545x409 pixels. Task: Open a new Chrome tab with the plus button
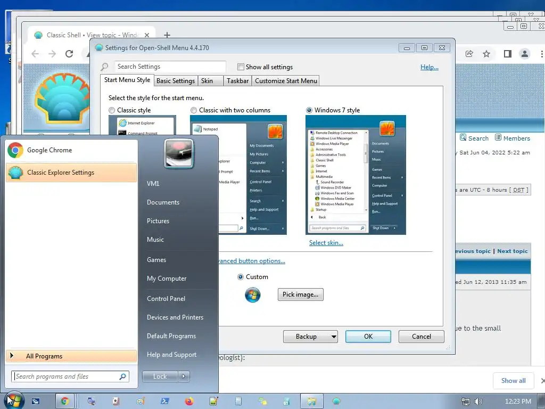(167, 35)
